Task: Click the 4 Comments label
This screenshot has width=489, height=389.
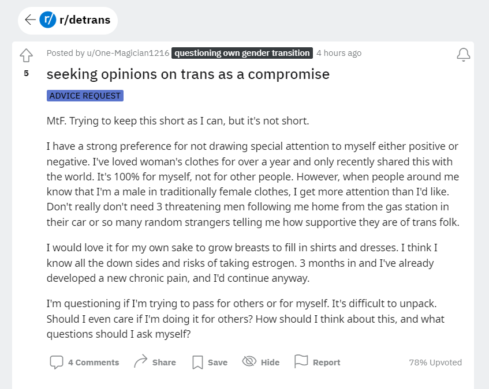Action: pos(94,362)
